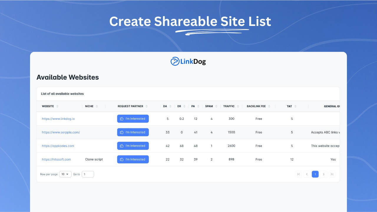This screenshot has width=377, height=212.
Task: Open the https://appkodes.com link
Action: pos(58,146)
